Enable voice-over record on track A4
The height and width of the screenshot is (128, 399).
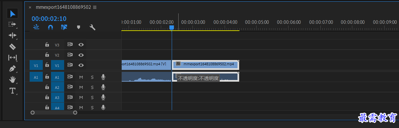[103, 107]
